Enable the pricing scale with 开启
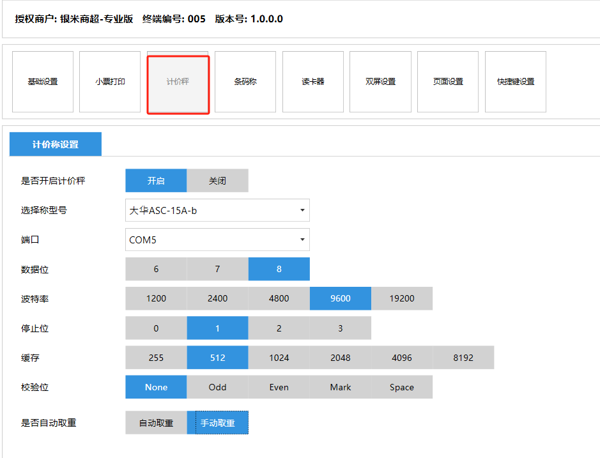 click(x=156, y=181)
